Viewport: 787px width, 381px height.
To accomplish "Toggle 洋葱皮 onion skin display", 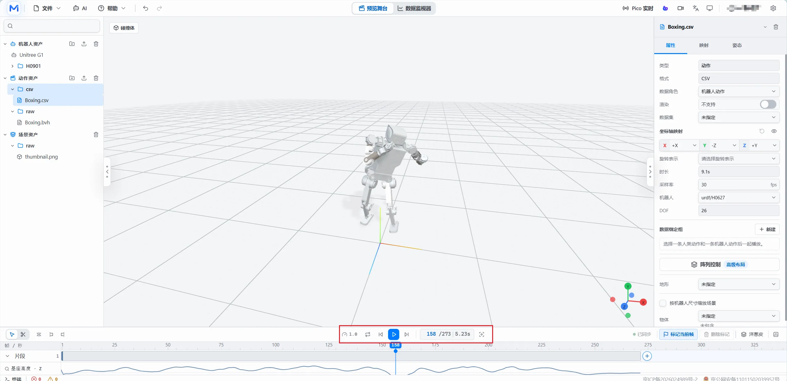I will coord(752,334).
